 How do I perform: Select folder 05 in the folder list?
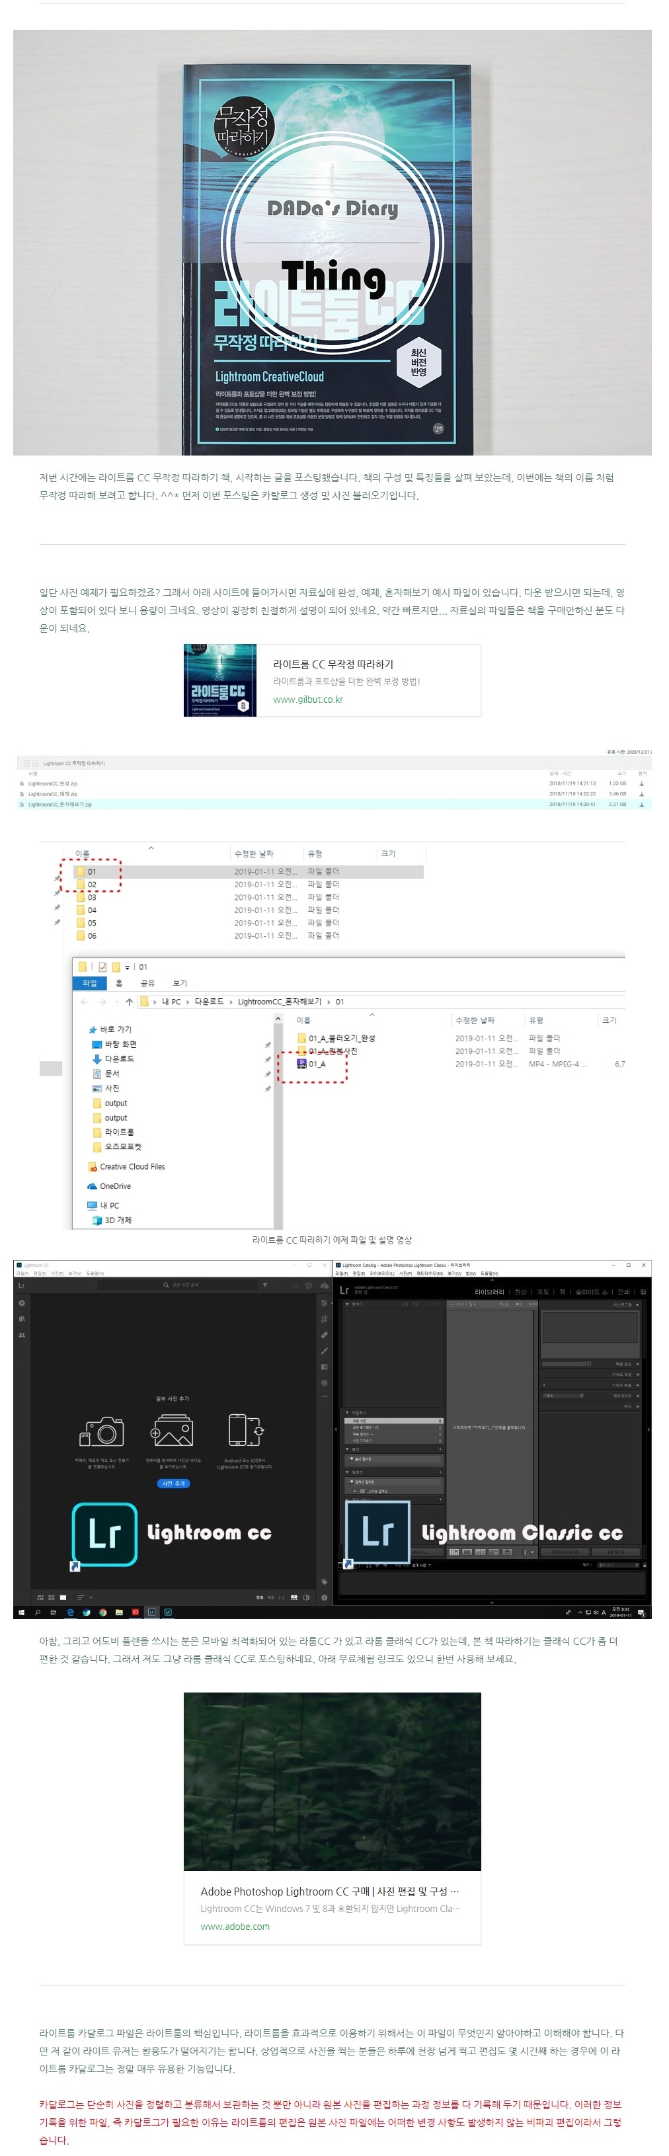(x=92, y=923)
